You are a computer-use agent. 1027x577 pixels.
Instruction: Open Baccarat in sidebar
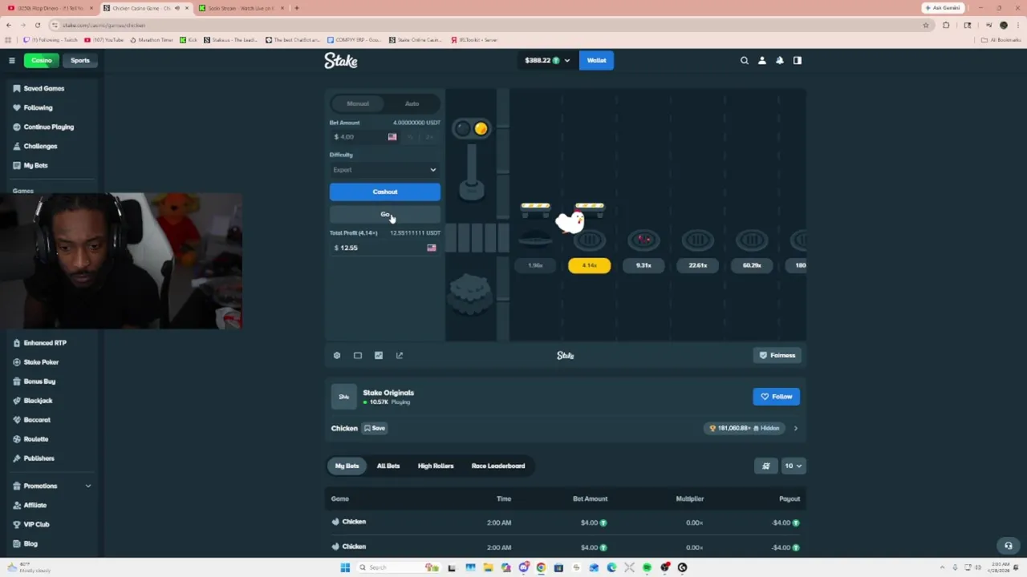pos(37,420)
